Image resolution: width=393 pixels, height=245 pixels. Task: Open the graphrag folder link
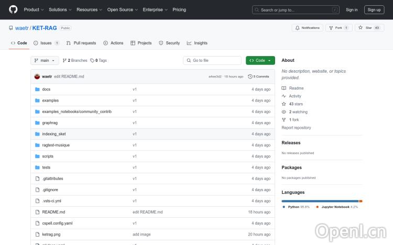point(50,122)
